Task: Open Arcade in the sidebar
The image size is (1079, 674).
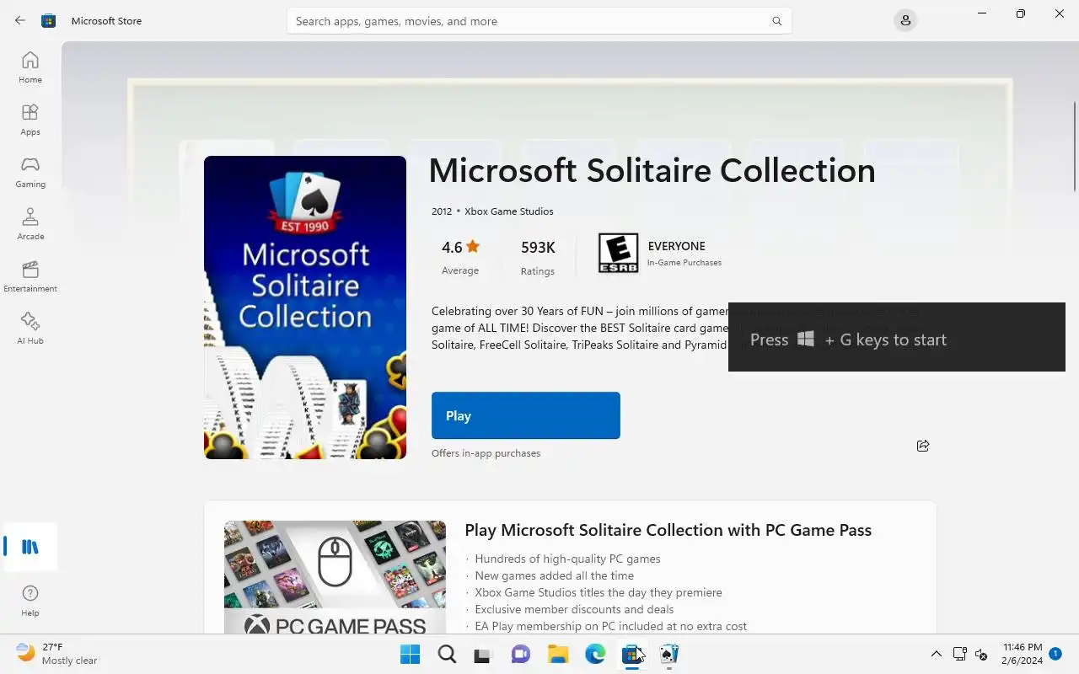Action: [x=30, y=224]
